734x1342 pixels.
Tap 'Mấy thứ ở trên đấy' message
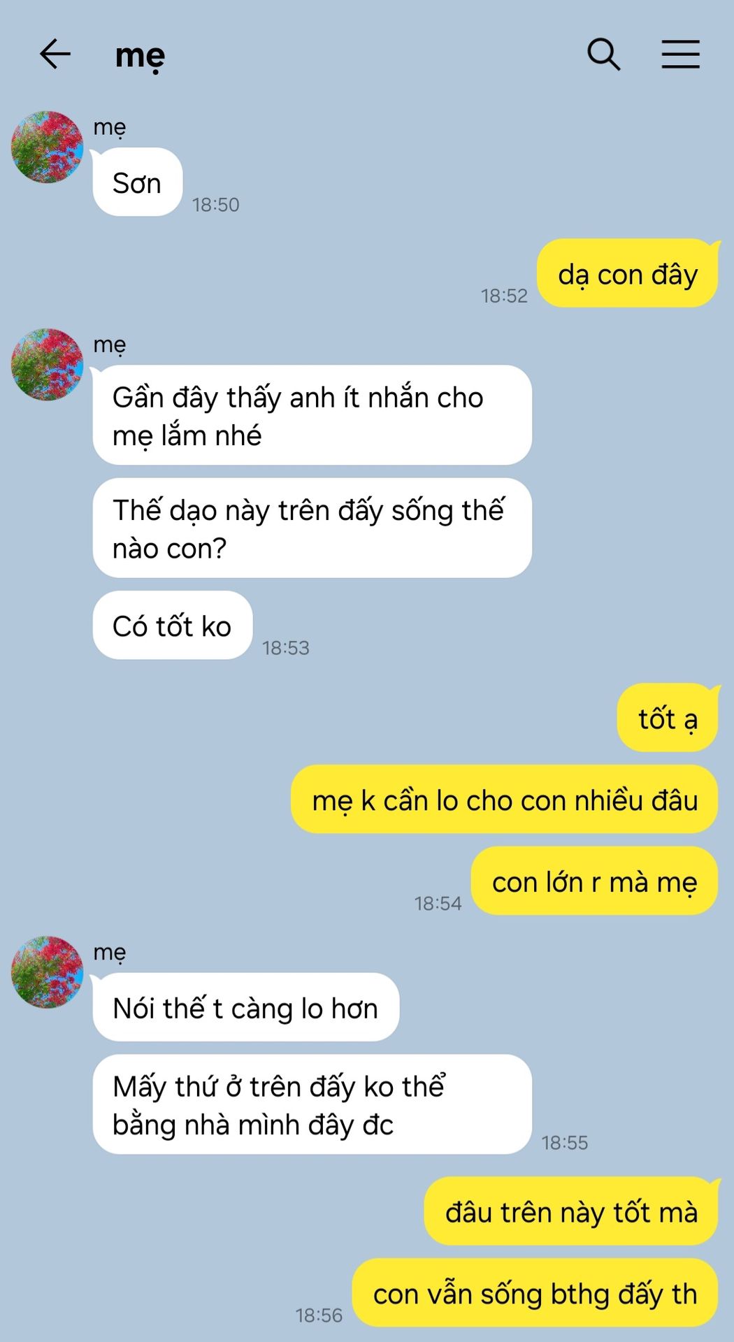tap(312, 1104)
